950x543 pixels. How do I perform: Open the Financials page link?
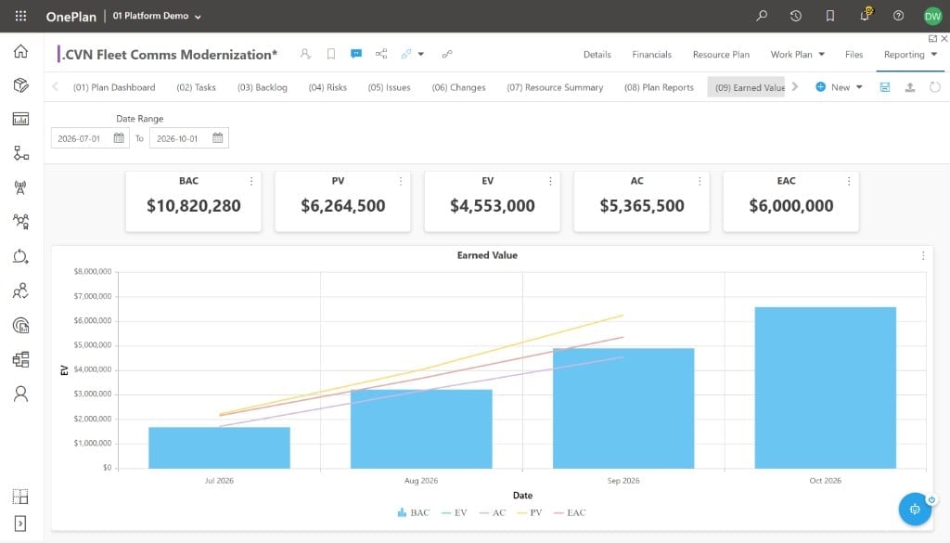coord(651,55)
